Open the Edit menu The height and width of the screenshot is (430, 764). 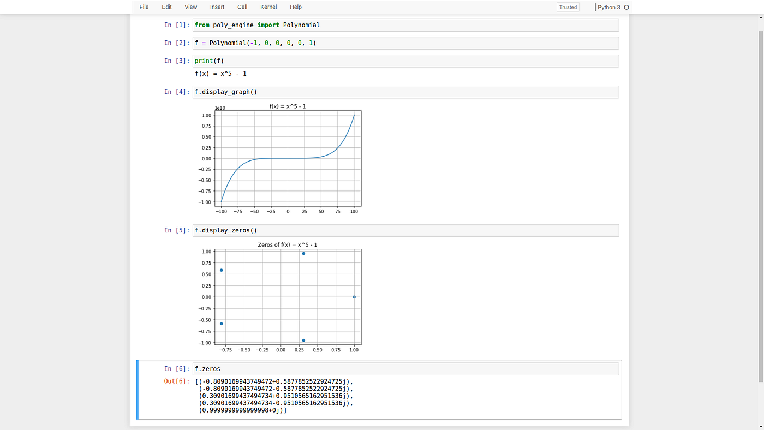pos(166,7)
